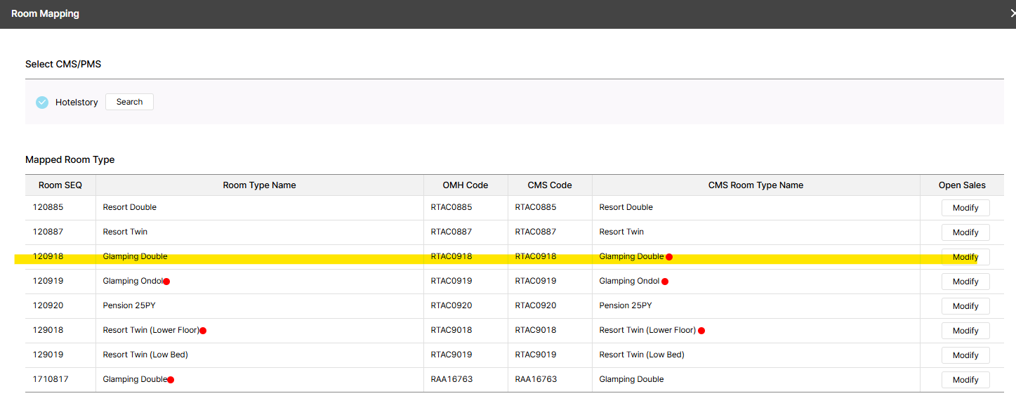Click red dot beside Glamping Ondol room type name
This screenshot has height=396, width=1016.
click(x=166, y=282)
